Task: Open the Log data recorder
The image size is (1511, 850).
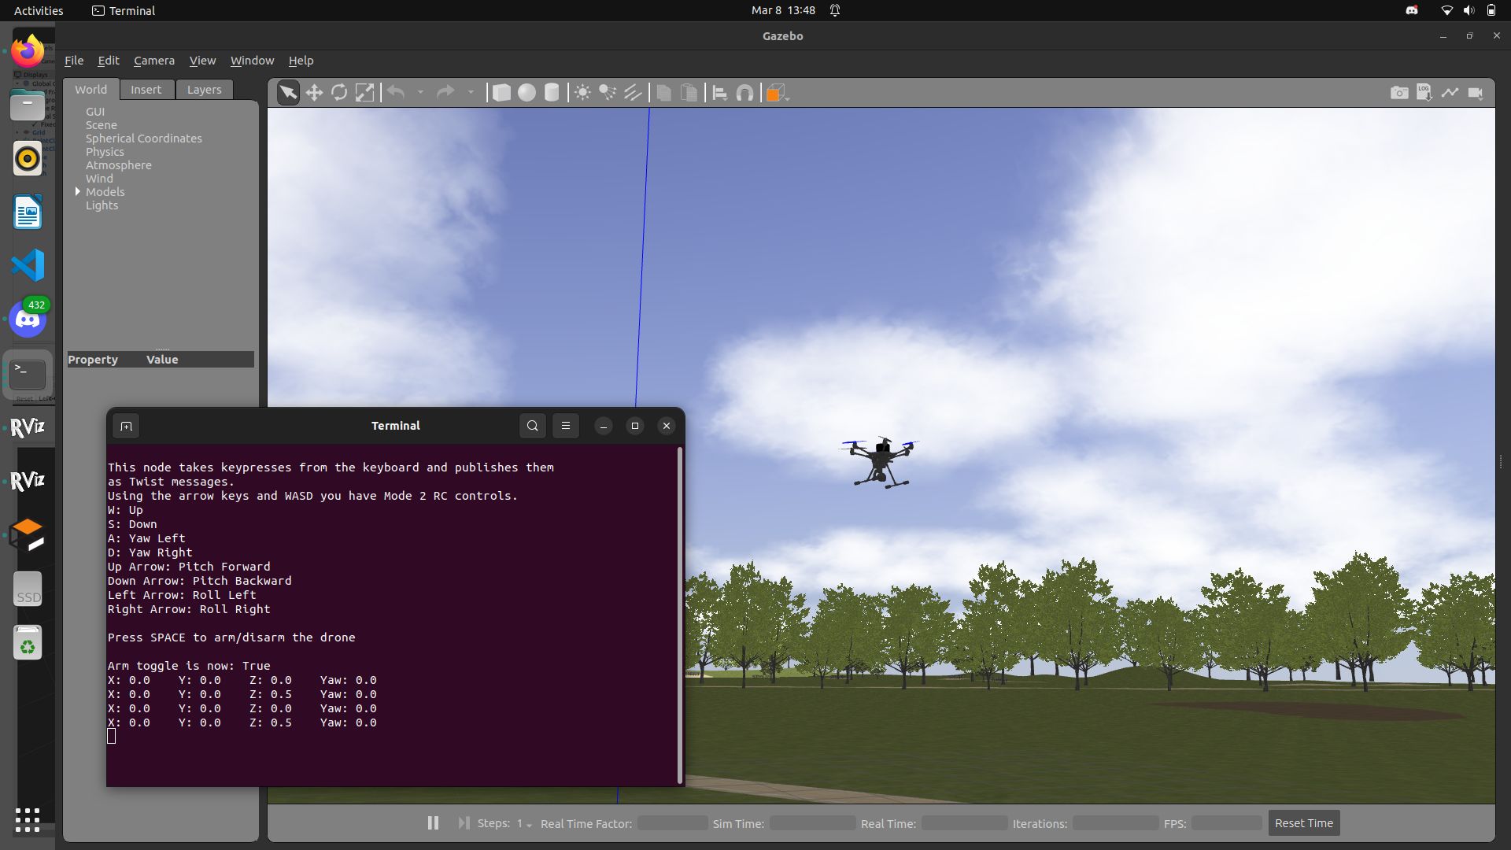Action: coord(1424,93)
